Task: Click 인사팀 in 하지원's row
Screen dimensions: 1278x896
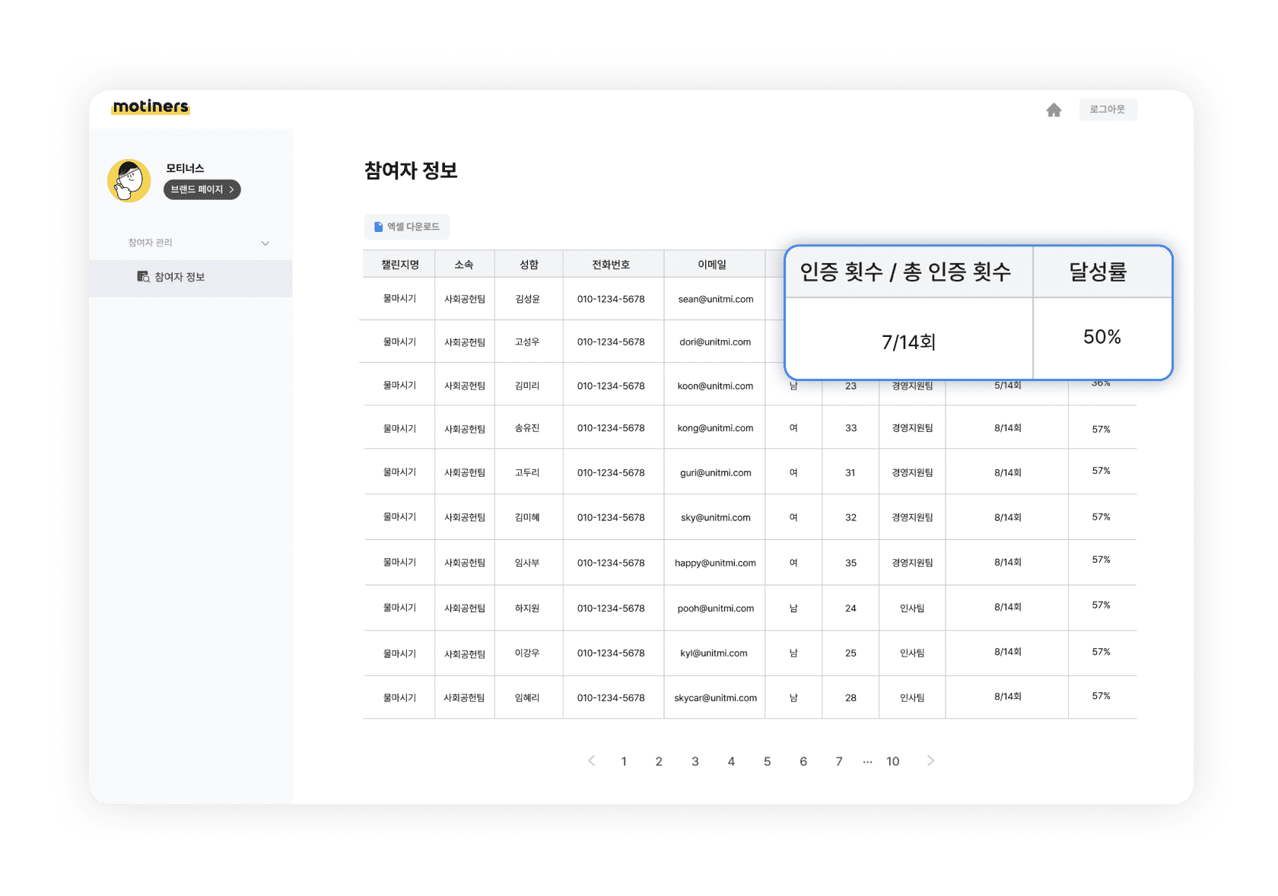Action: pyautogui.click(x=912, y=608)
